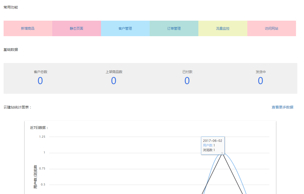Click the 基础数据 section heading
The image size is (304, 194).
[x=11, y=50]
